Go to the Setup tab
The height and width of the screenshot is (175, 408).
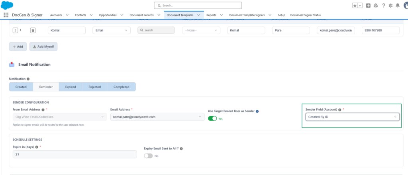click(x=281, y=15)
